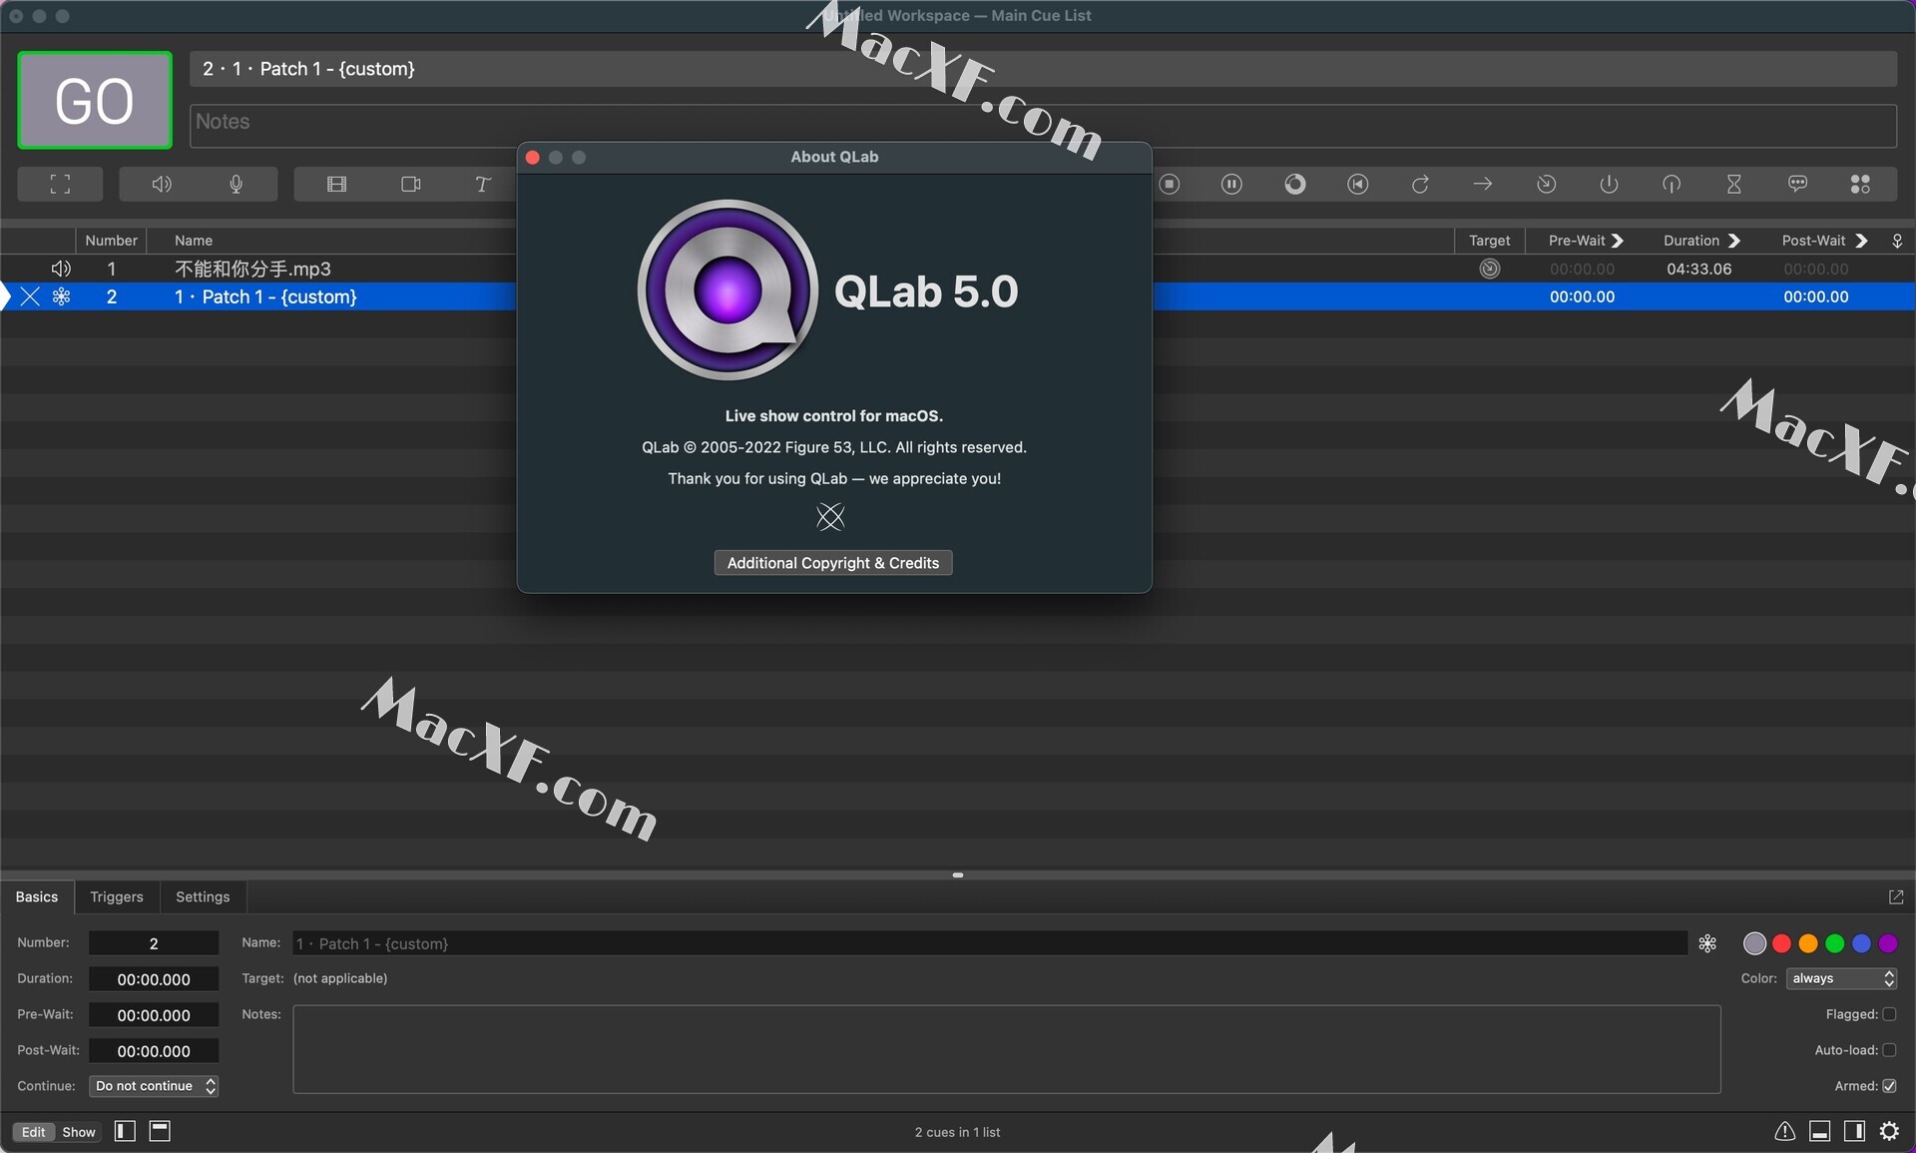
Task: Select the blue color swatch
Action: (x=1861, y=943)
